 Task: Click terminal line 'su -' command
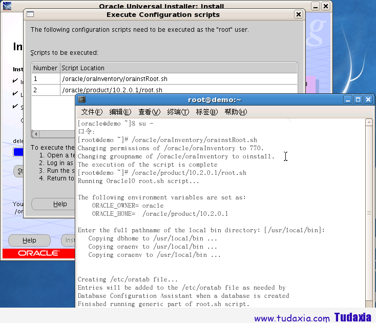[x=146, y=124]
